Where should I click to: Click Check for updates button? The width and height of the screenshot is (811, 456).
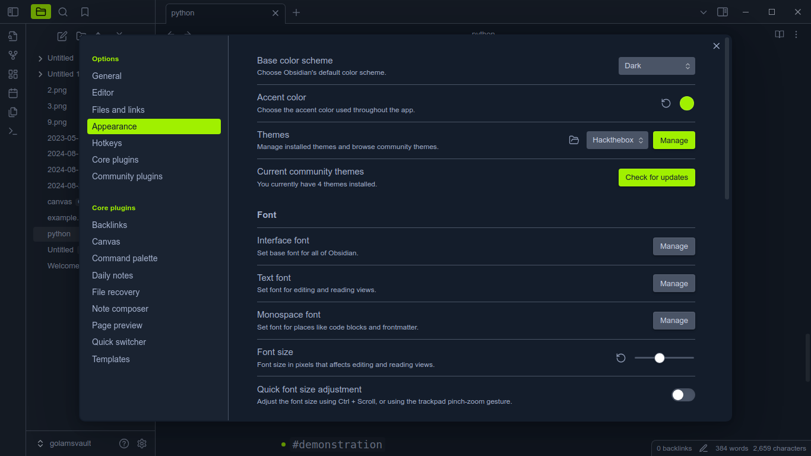[x=657, y=178]
